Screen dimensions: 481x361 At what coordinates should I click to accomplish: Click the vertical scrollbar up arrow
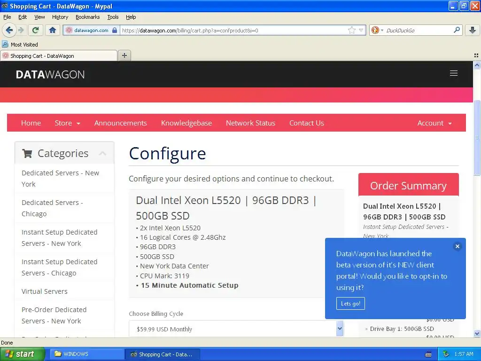click(x=477, y=65)
